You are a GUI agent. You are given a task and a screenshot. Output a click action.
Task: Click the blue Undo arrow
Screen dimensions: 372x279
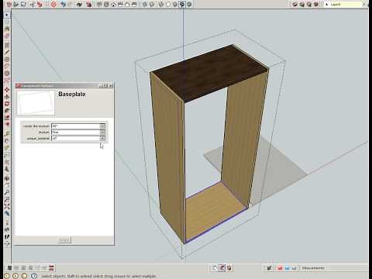pos(64,4)
